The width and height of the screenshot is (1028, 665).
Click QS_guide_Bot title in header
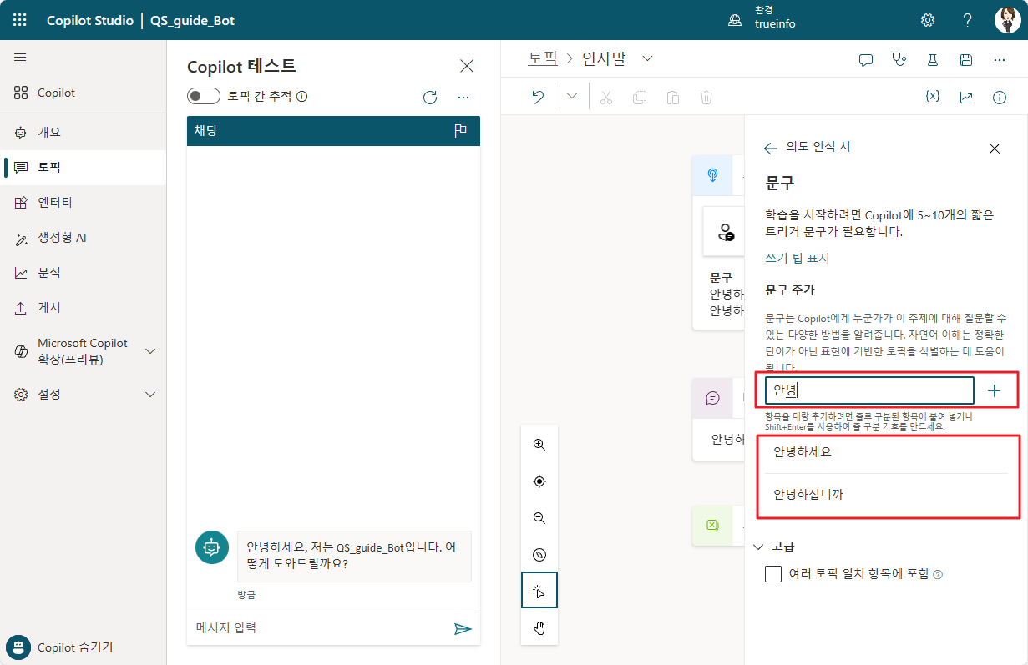click(x=192, y=21)
